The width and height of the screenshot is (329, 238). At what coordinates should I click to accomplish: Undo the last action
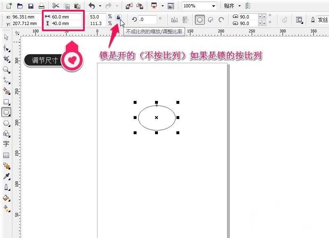pyautogui.click(x=92, y=6)
